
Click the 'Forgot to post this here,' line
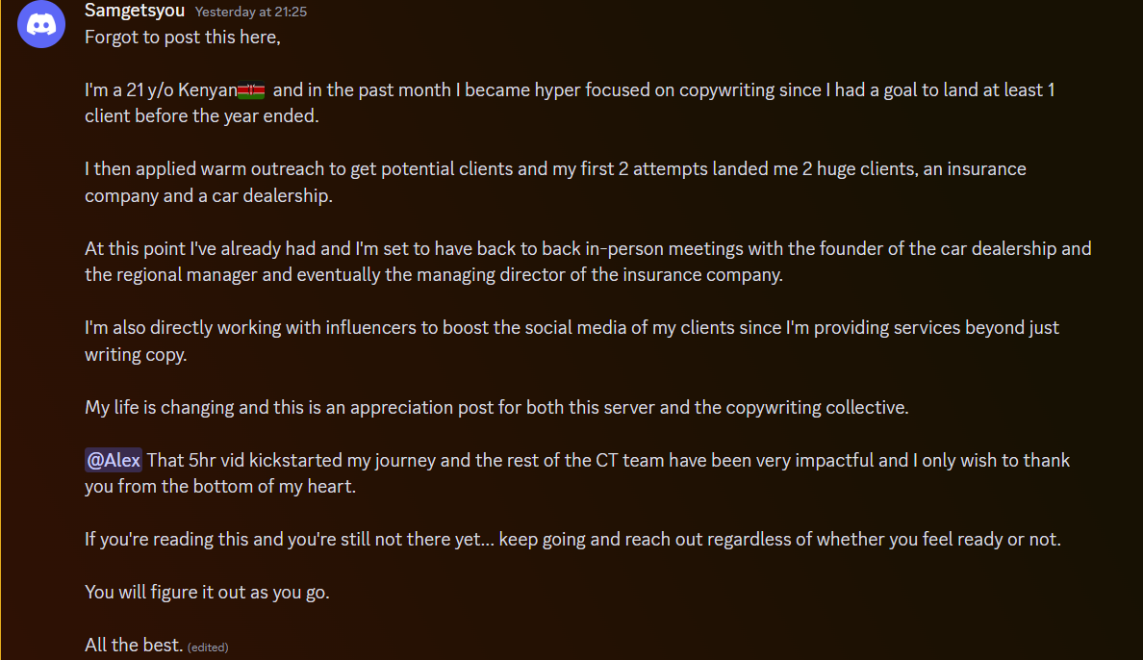pyautogui.click(x=182, y=37)
